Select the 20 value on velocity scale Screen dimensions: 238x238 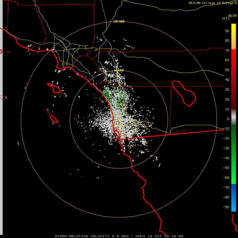pyautogui.click(x=227, y=99)
